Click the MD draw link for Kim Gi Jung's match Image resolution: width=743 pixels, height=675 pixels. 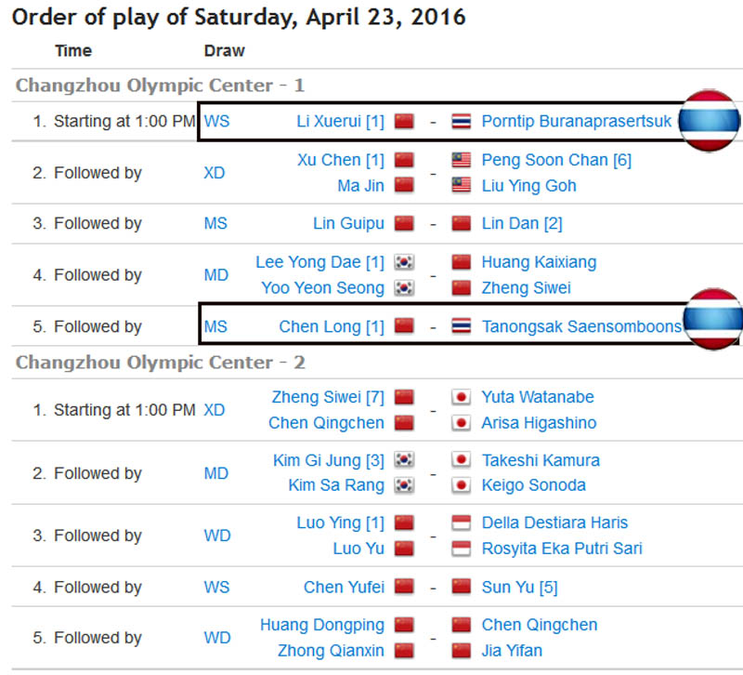215,473
